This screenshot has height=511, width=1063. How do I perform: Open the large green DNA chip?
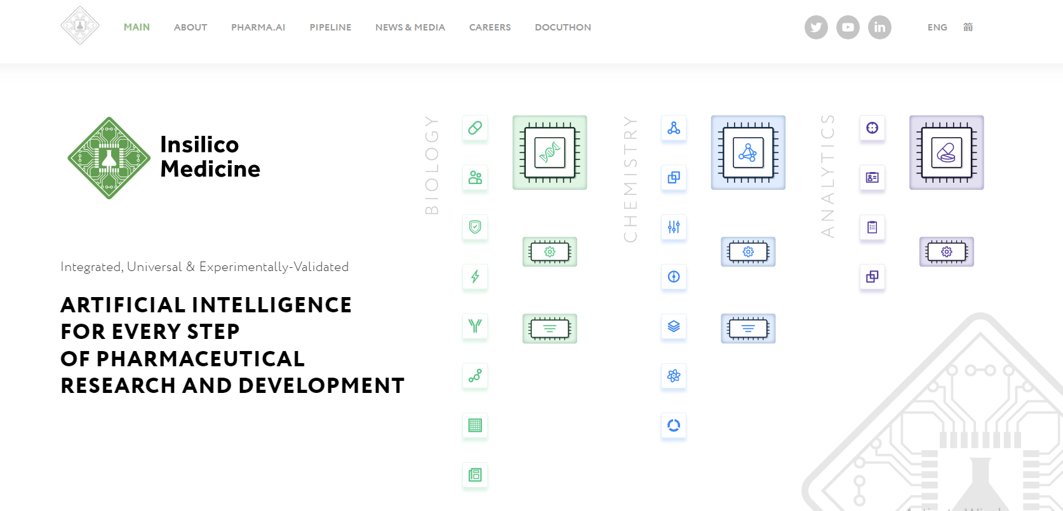pyautogui.click(x=550, y=152)
